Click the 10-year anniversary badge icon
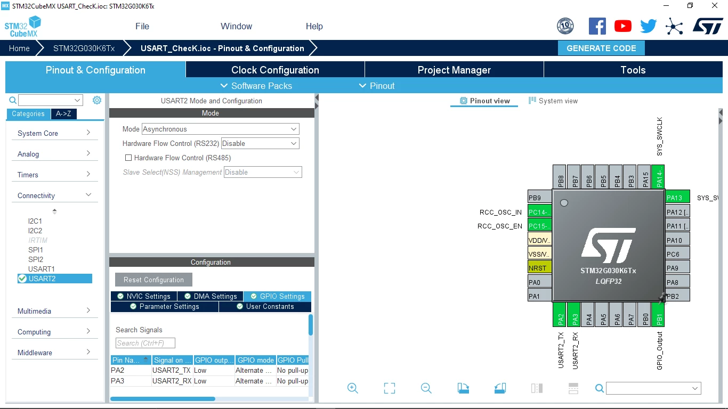 [565, 26]
